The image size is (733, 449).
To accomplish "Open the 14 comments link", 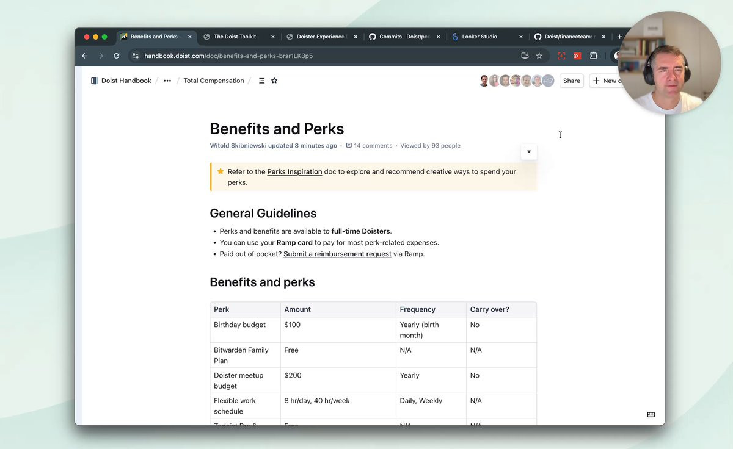I will point(369,146).
